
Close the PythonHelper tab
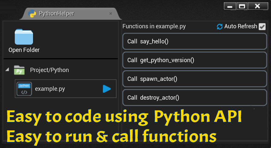pos(111,14)
